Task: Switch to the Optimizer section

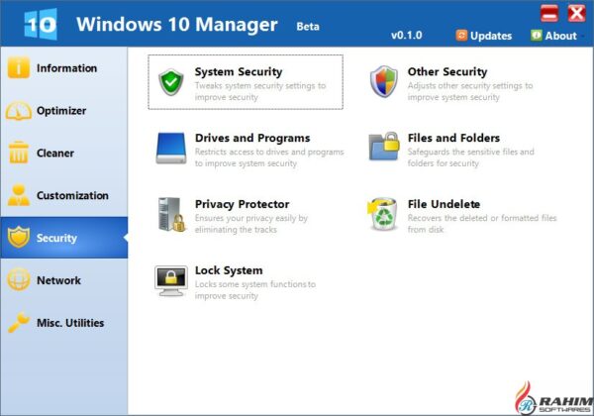Action: tap(64, 110)
